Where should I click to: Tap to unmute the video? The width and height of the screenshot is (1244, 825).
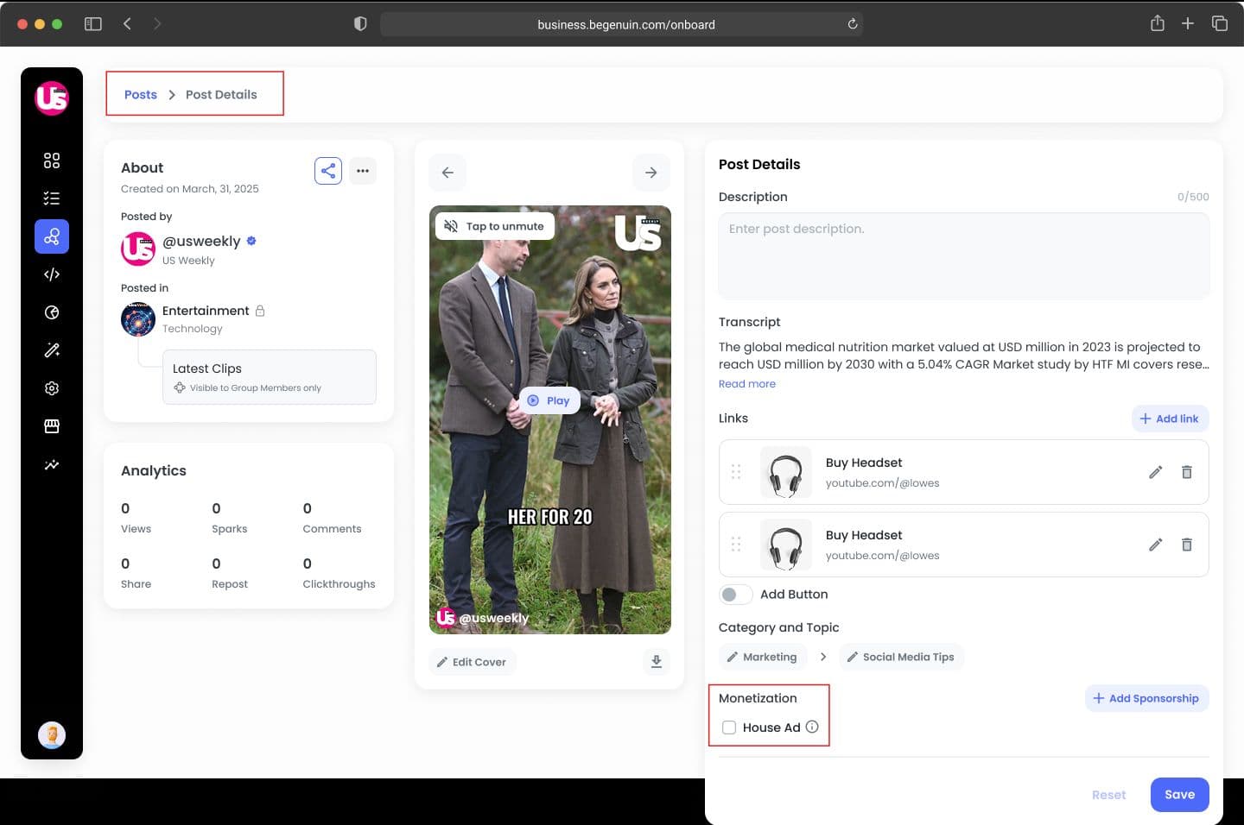point(495,226)
